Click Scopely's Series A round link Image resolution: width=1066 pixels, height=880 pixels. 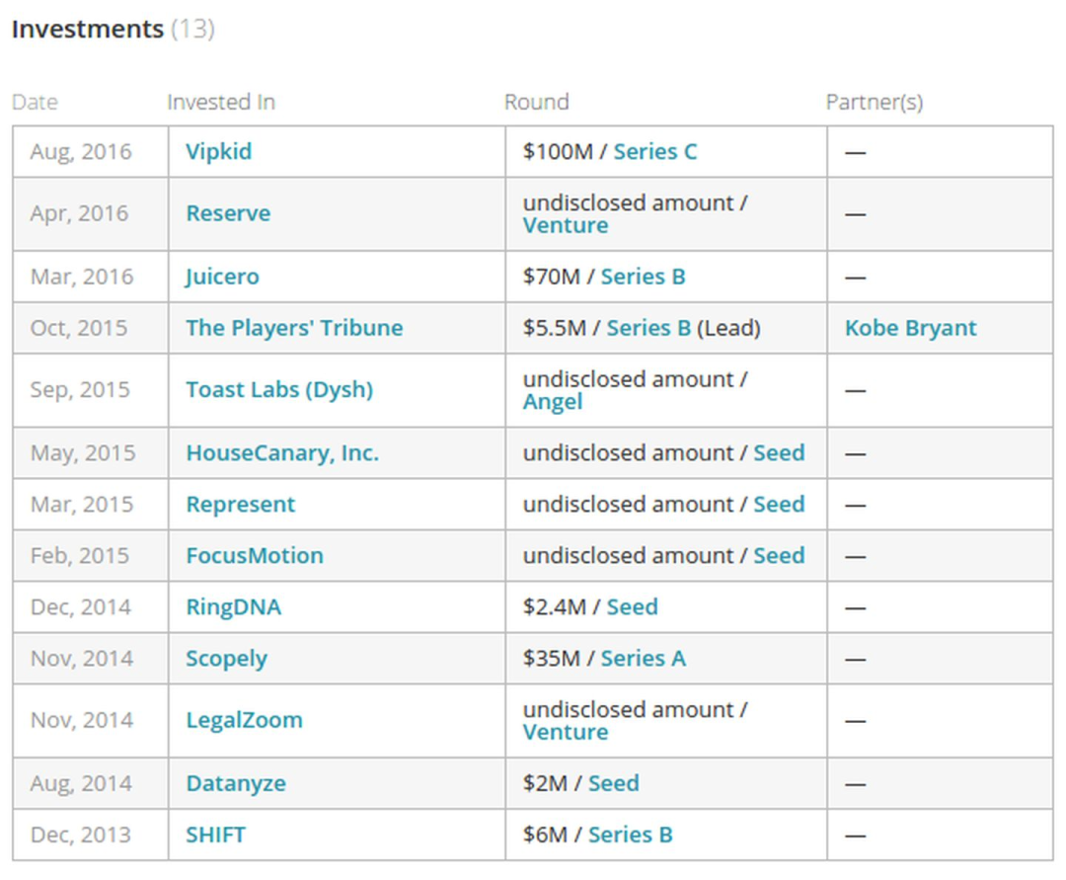[x=644, y=658]
